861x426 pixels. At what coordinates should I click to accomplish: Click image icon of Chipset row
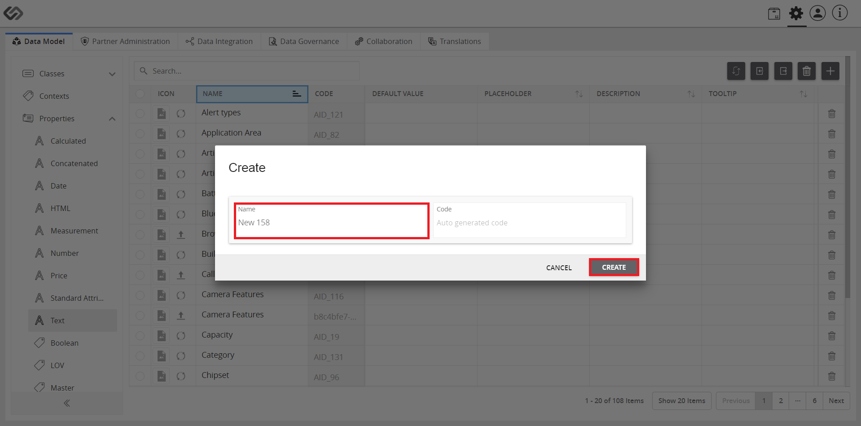click(162, 376)
